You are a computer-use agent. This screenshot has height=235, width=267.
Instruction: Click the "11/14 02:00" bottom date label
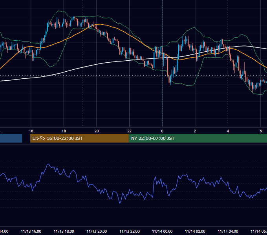[x=195, y=231]
